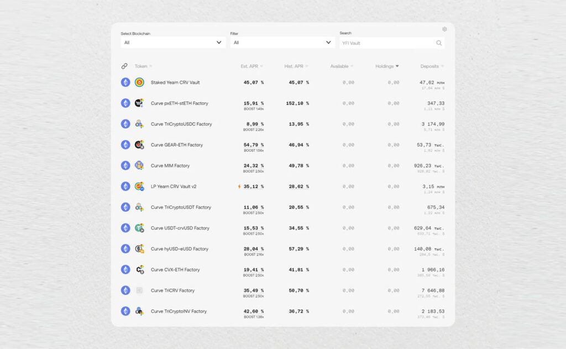The width and height of the screenshot is (566, 349).
Task: Open Curve USDT-crvUSD Factory vault
Action: click(x=180, y=228)
